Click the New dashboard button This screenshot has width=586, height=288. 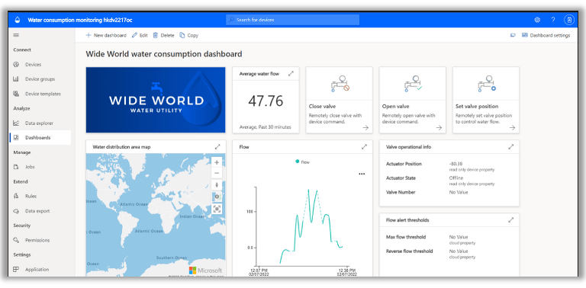[x=106, y=36]
